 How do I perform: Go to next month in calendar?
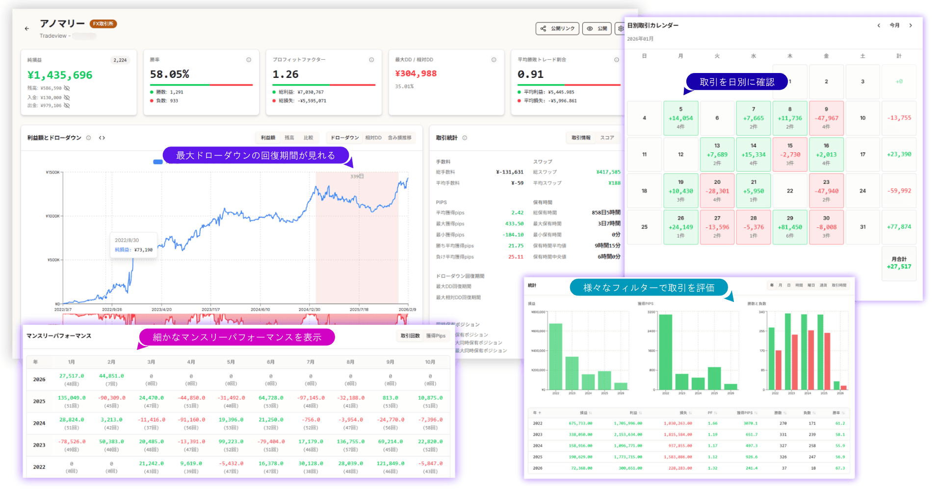pos(911,25)
